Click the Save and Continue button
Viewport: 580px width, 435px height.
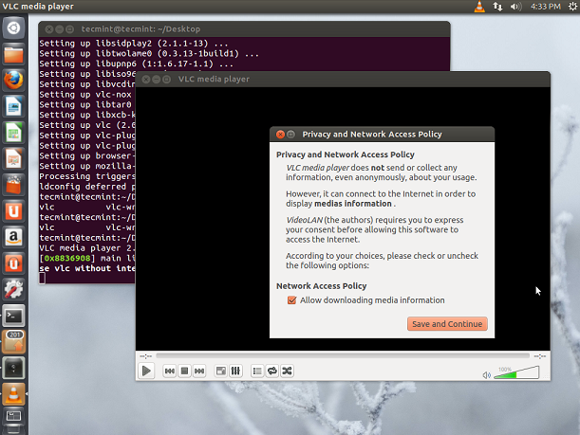(x=447, y=324)
